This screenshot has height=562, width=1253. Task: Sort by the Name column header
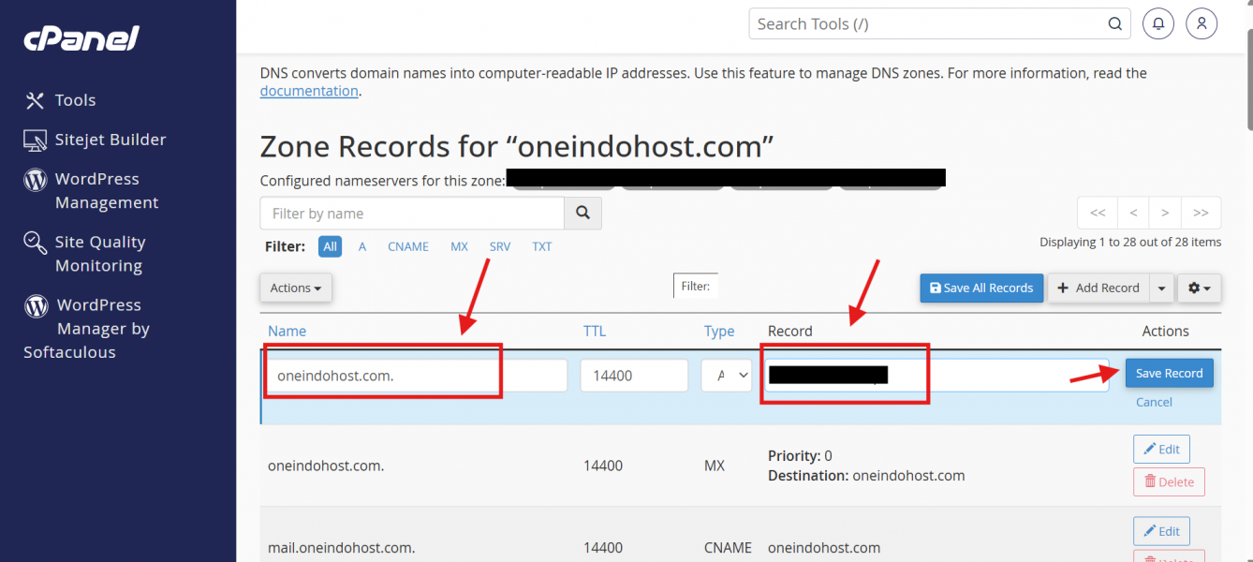pos(287,331)
